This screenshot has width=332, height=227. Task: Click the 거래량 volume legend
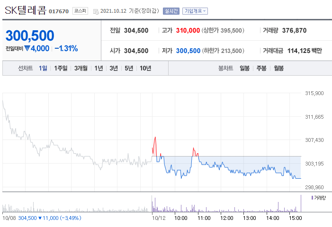(319, 198)
